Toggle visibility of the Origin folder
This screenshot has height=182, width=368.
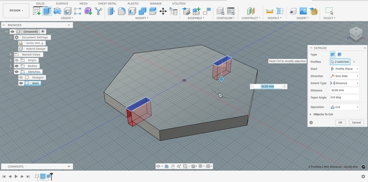pos(17,60)
